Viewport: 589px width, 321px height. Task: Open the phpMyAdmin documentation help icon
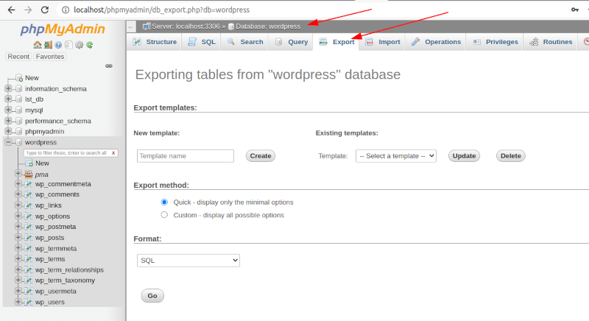point(58,45)
